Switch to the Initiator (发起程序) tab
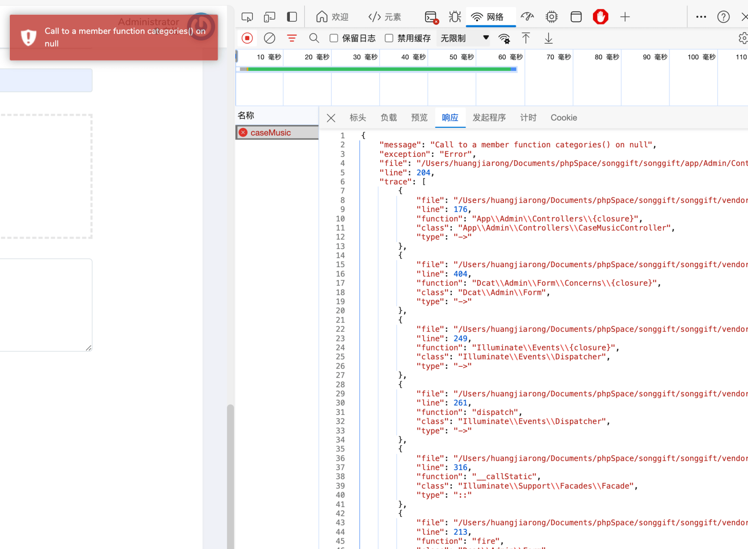 tap(489, 118)
